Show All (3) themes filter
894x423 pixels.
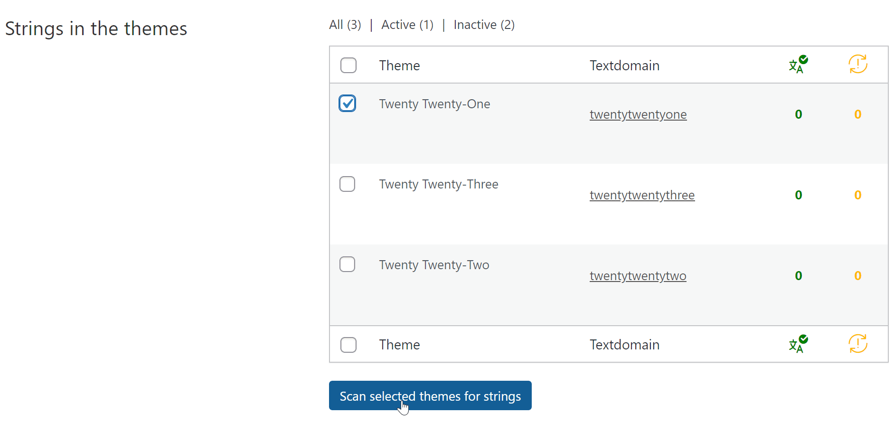[345, 25]
